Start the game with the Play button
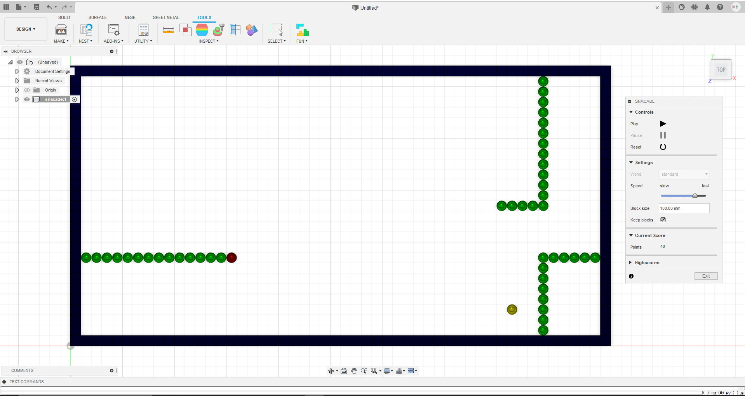The height and width of the screenshot is (396, 745). [x=663, y=124]
